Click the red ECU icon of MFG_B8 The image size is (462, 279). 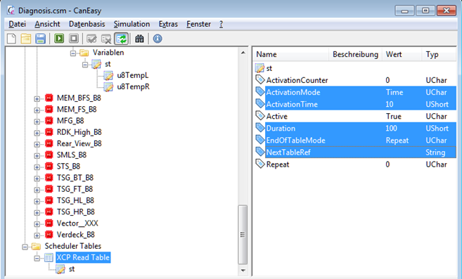pyautogui.click(x=49, y=121)
